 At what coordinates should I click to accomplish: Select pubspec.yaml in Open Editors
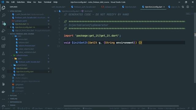coord(21,21)
